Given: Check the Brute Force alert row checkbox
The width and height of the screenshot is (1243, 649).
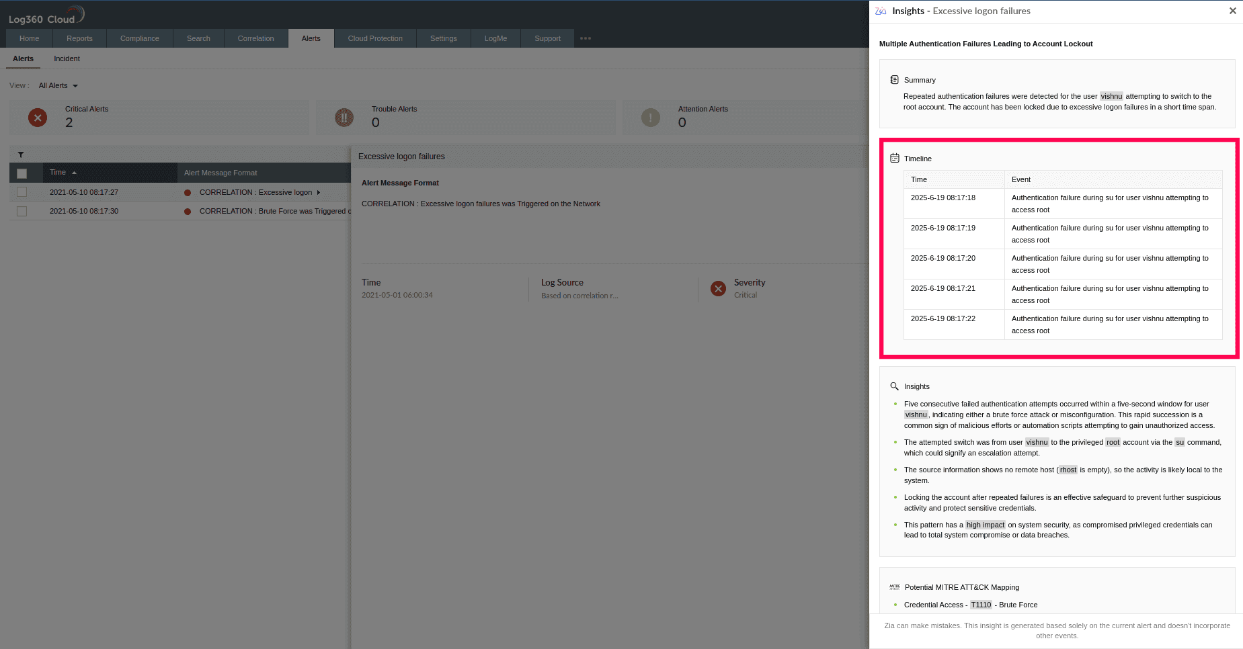Looking at the screenshot, I should pyautogui.click(x=22, y=210).
